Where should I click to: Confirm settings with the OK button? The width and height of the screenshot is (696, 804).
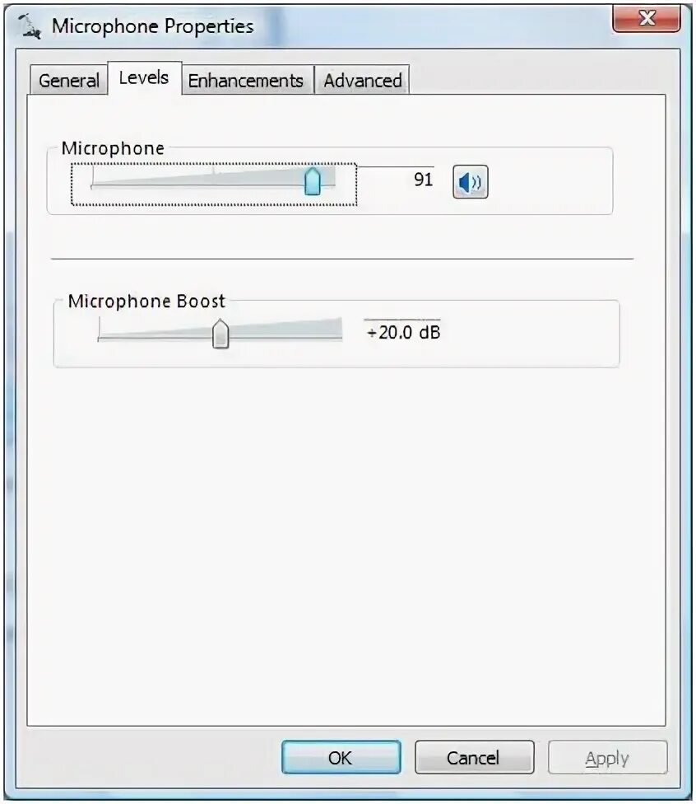coord(341,757)
